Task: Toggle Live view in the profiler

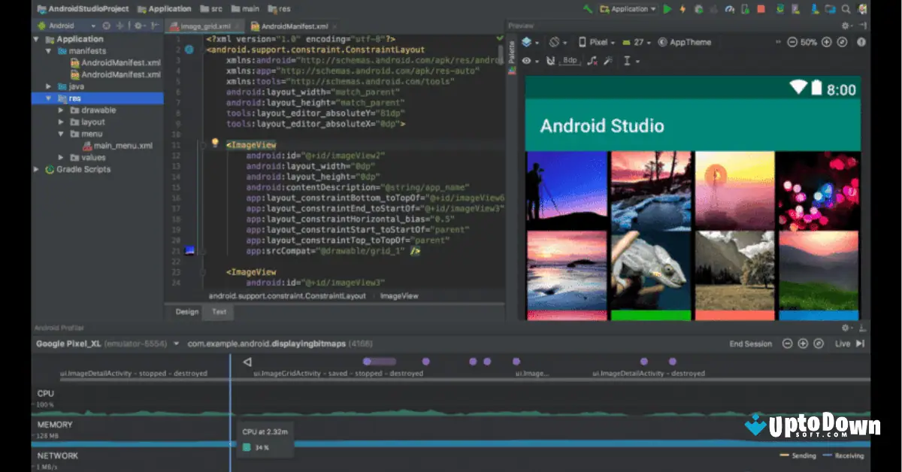Action: (849, 343)
